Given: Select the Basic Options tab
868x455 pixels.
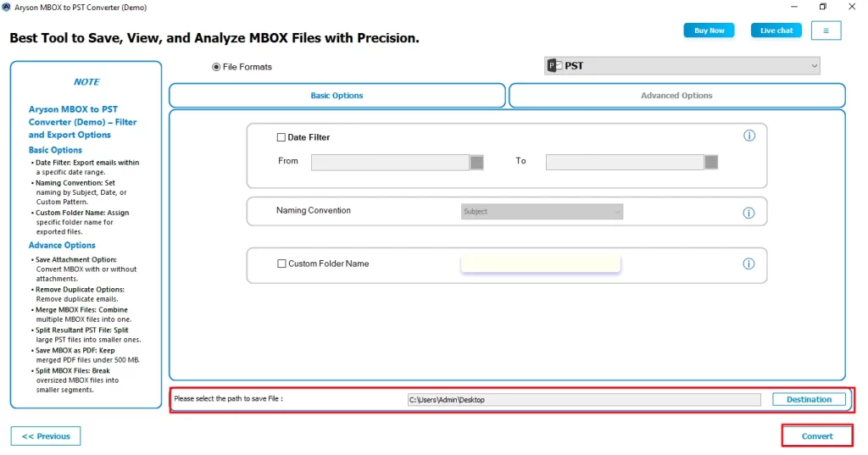Looking at the screenshot, I should pos(337,96).
